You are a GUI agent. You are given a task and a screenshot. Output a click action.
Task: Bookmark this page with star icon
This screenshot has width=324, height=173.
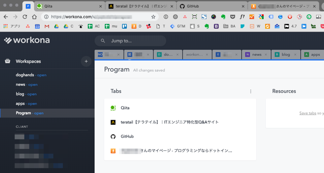pyautogui.click(x=153, y=17)
